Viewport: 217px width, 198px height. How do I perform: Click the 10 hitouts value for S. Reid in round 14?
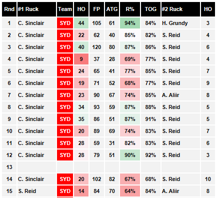point(208,179)
